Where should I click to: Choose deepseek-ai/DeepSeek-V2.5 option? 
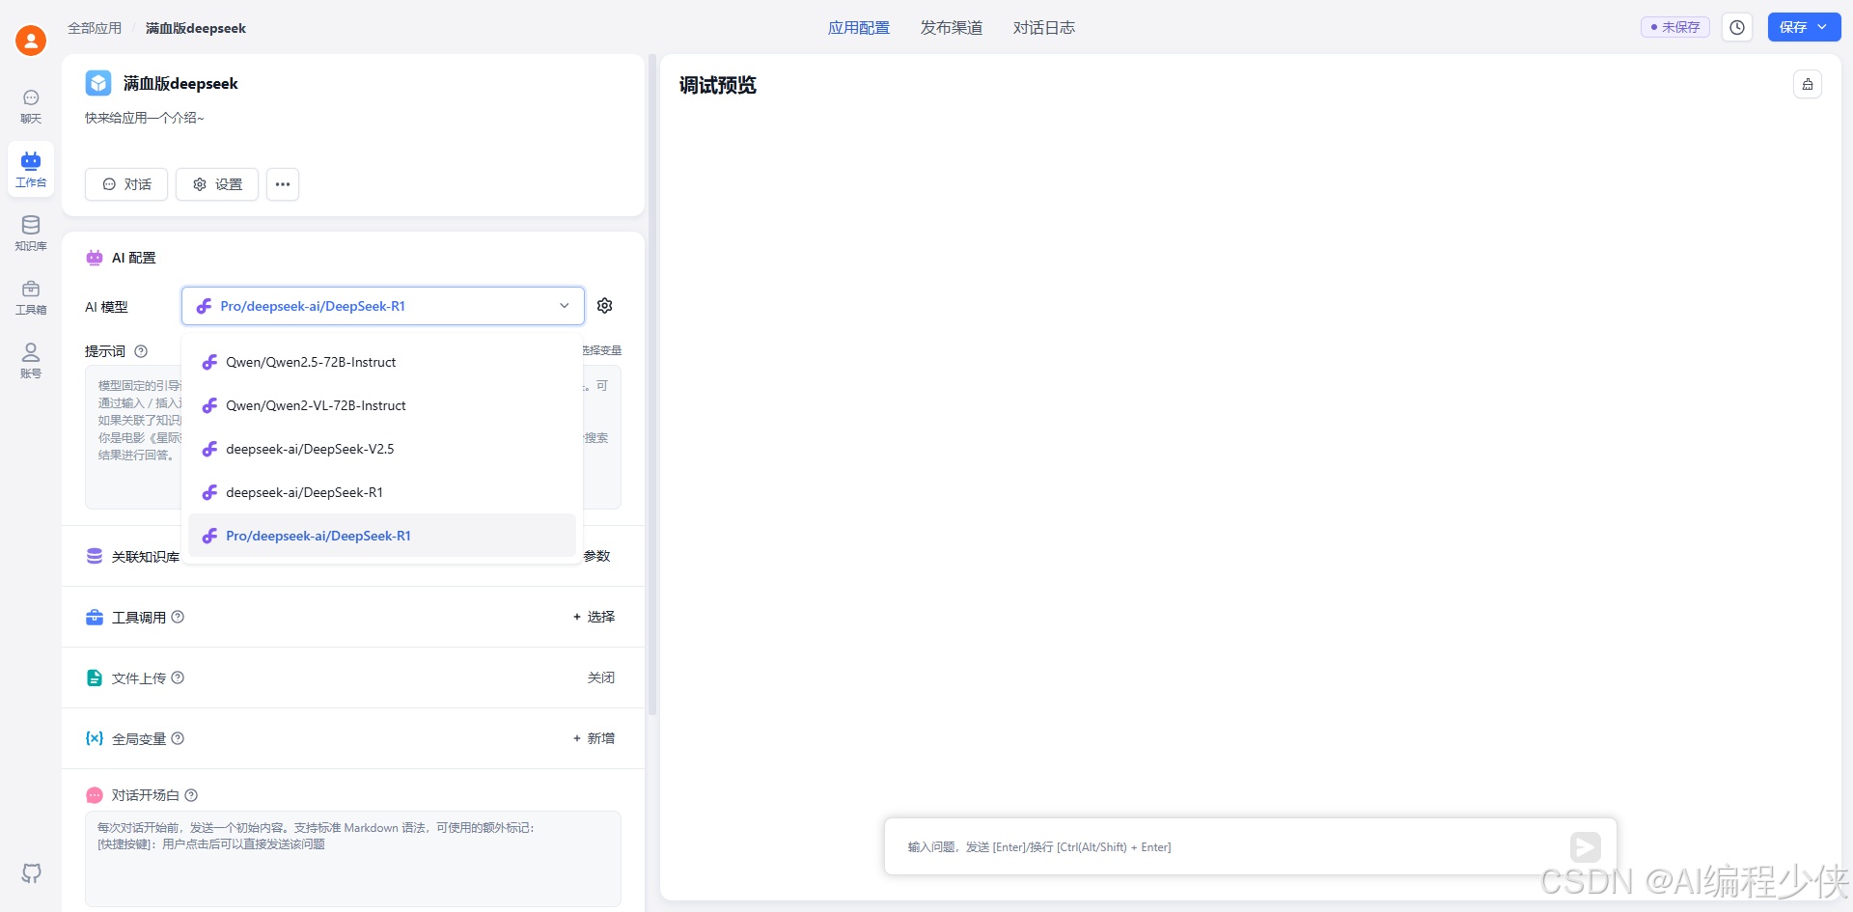tap(382, 449)
